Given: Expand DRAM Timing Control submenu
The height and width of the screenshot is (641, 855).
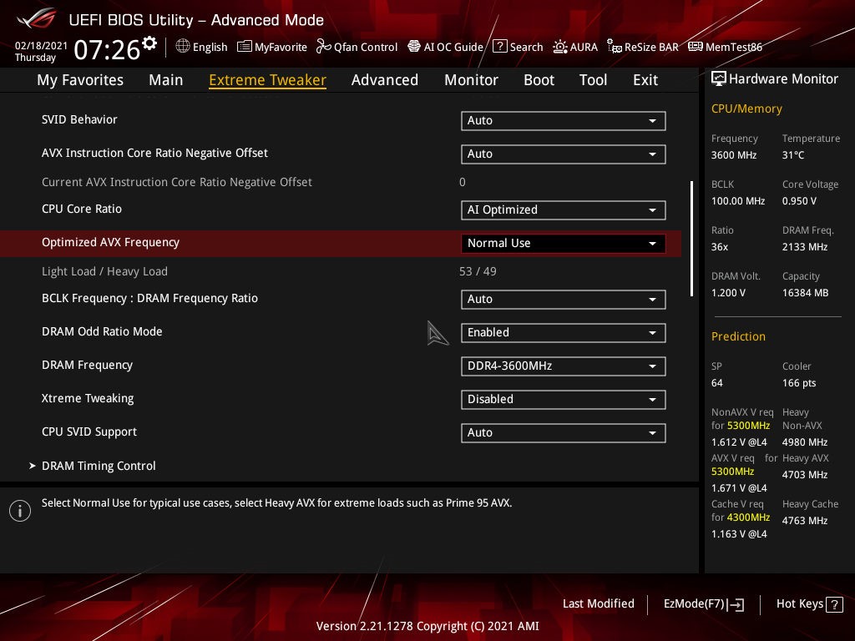Looking at the screenshot, I should (99, 466).
